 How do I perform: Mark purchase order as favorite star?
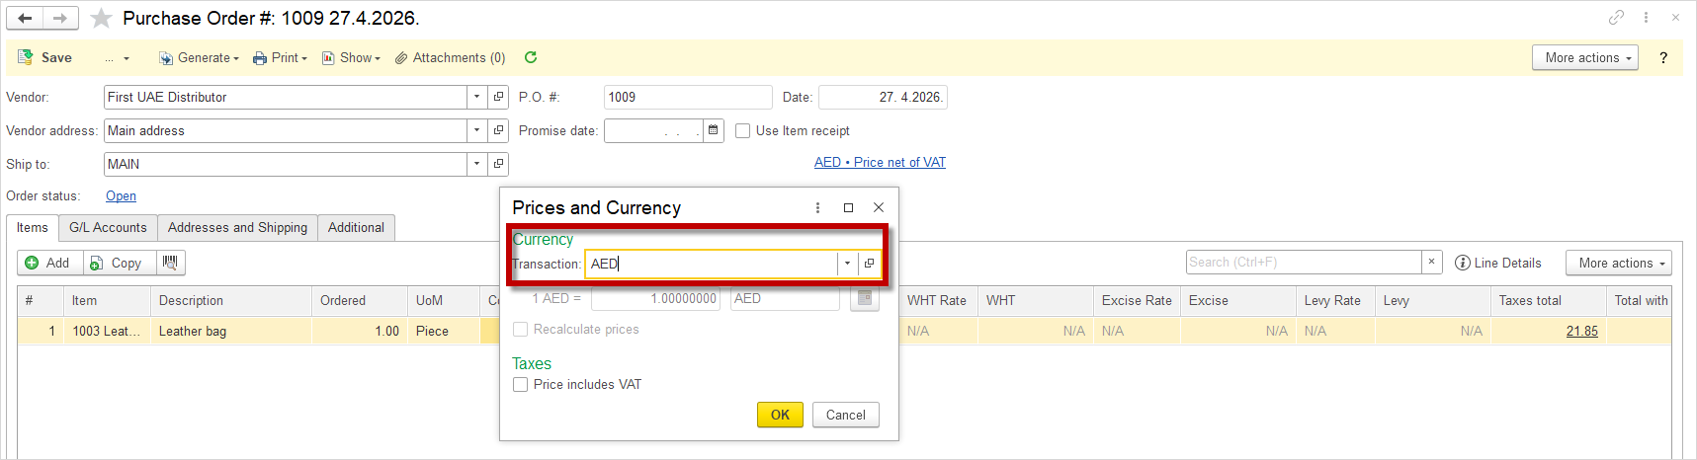[101, 18]
